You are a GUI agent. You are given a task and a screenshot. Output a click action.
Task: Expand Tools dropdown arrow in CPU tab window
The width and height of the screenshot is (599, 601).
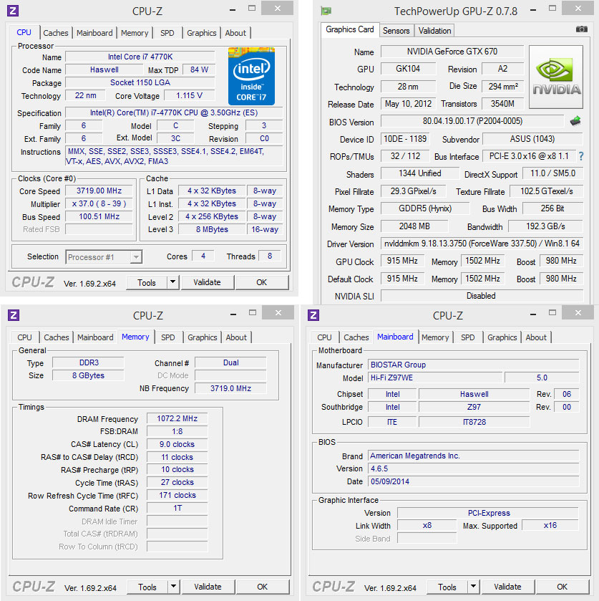(x=172, y=282)
